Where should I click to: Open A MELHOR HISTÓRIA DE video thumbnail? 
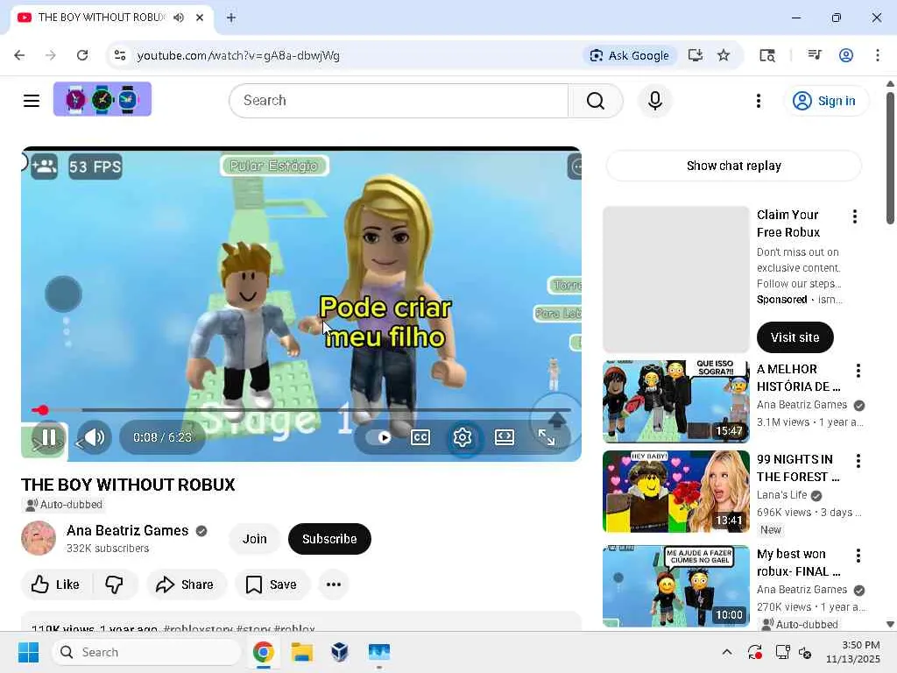[x=675, y=401]
